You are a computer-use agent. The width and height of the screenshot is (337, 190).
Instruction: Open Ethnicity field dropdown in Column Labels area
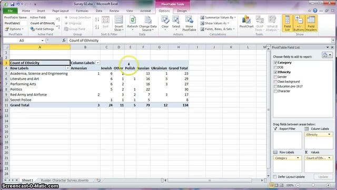pyautogui.click(x=329, y=135)
